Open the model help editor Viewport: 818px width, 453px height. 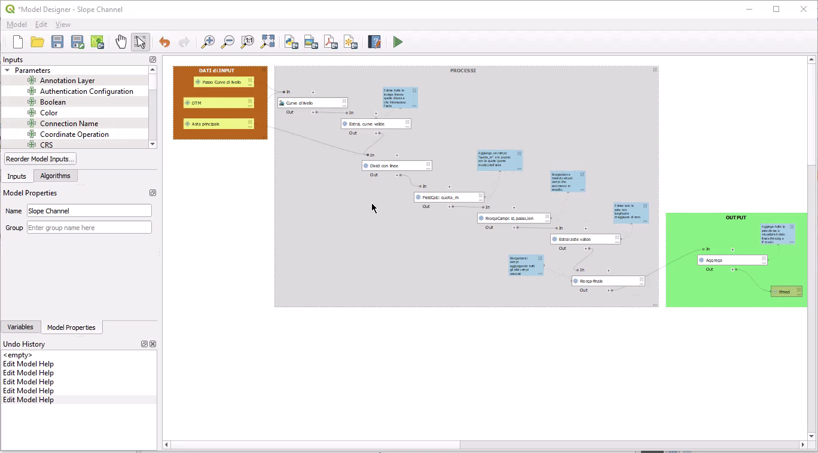pyautogui.click(x=374, y=42)
